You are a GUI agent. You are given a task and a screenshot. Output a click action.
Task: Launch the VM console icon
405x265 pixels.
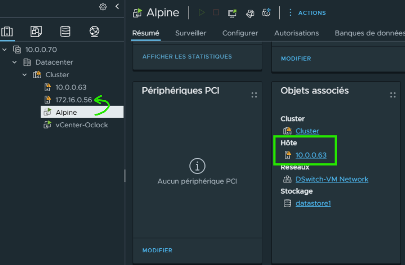coord(232,13)
